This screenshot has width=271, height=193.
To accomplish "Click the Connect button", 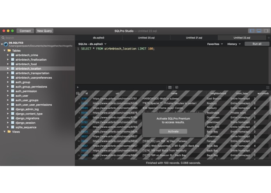I will coord(25,31).
